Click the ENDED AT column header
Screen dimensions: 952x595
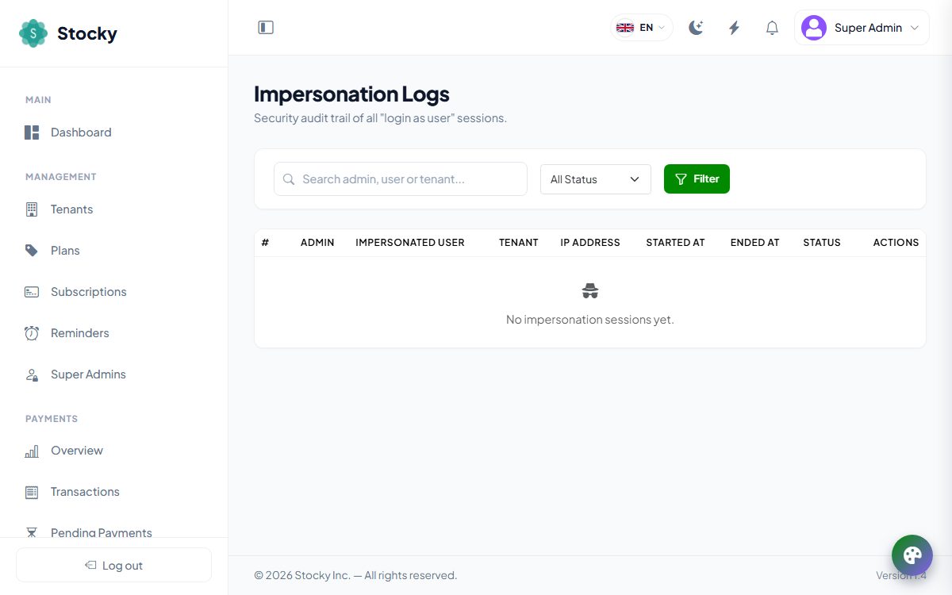755,243
